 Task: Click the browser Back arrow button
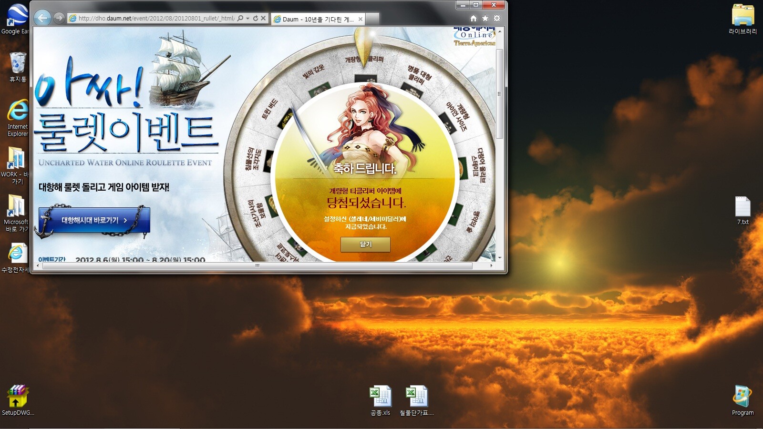click(x=42, y=18)
